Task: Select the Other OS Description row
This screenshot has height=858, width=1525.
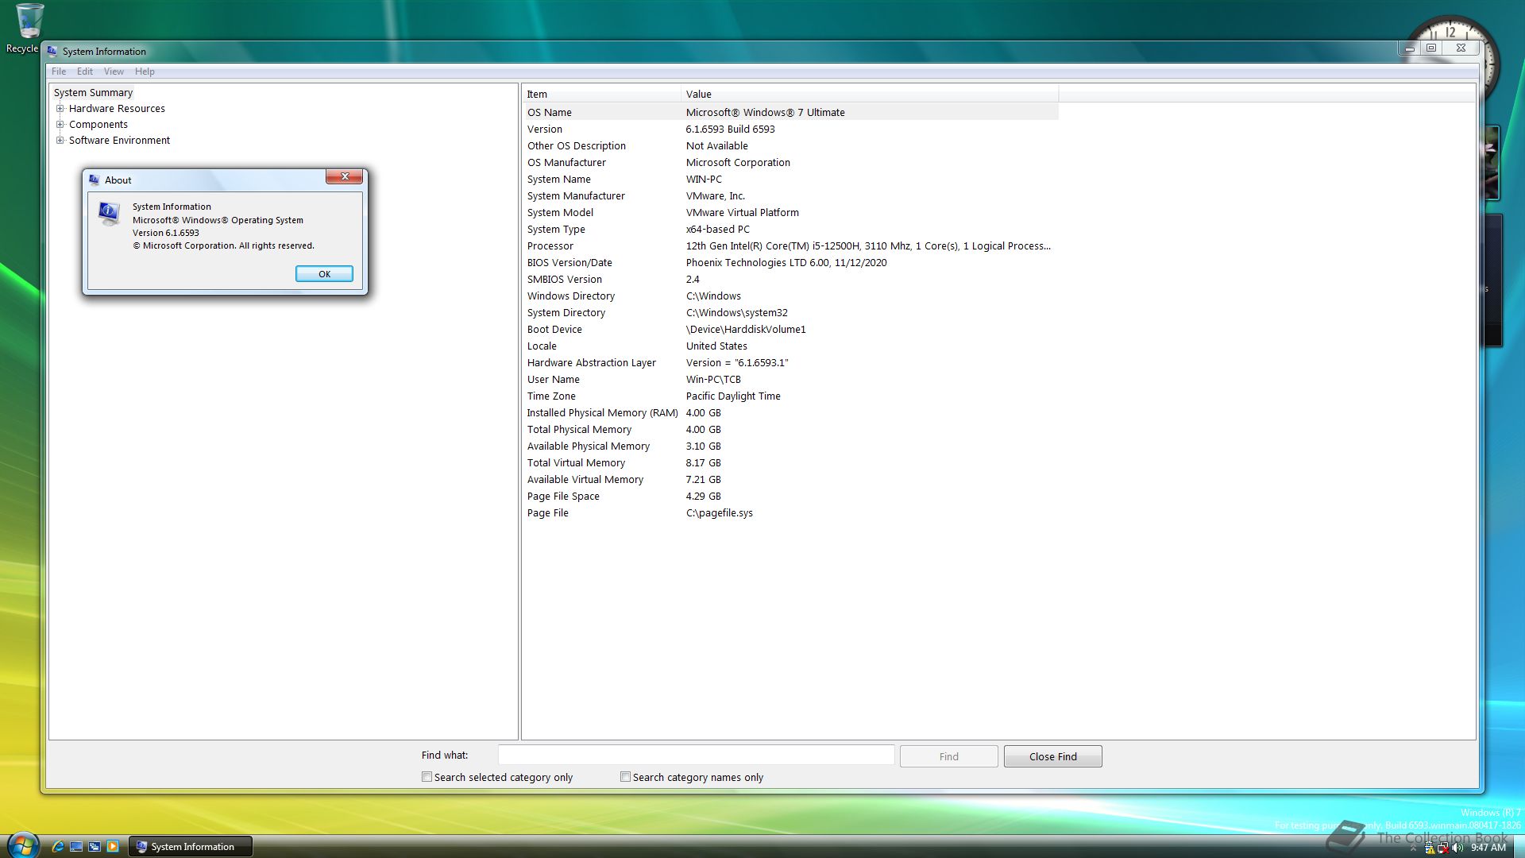Action: (x=790, y=146)
